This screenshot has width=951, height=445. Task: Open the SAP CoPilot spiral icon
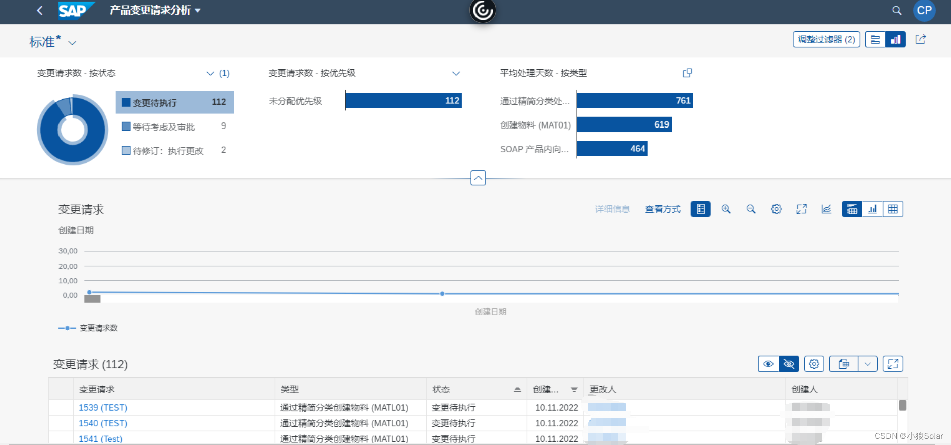pyautogui.click(x=483, y=11)
